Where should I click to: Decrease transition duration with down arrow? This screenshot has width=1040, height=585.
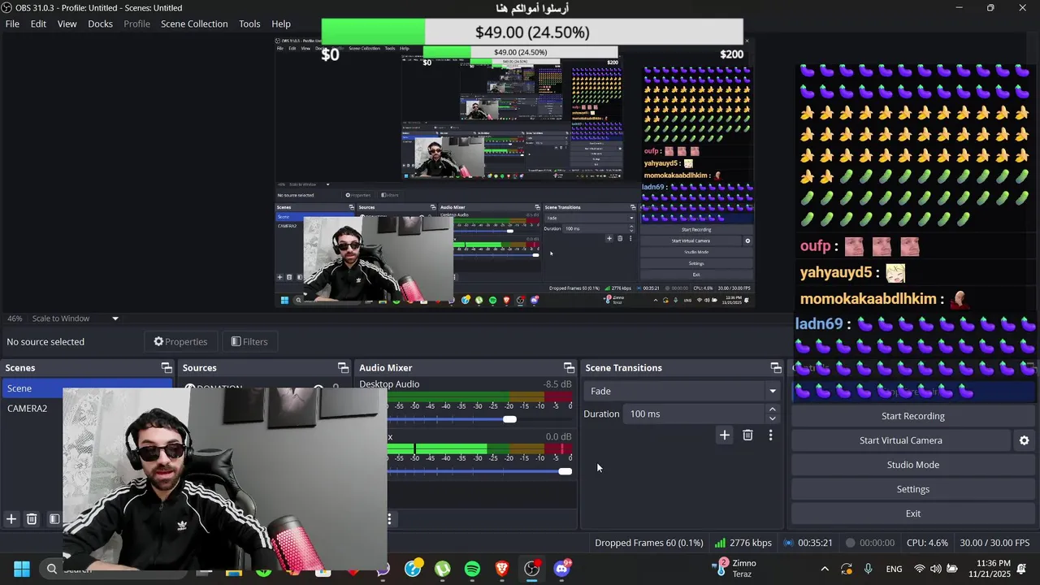tap(772, 418)
